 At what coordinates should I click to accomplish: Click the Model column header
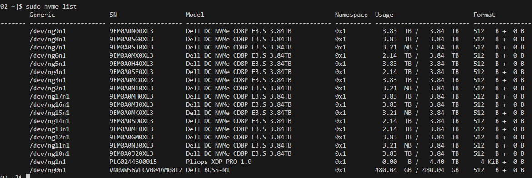tap(195, 15)
